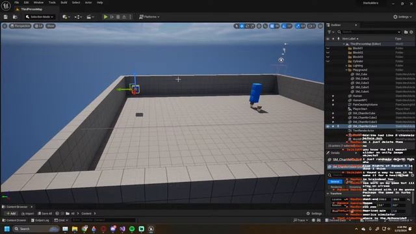This screenshot has height=234, width=416.
Task: Open the Outliner settings gear
Action: pos(411,32)
